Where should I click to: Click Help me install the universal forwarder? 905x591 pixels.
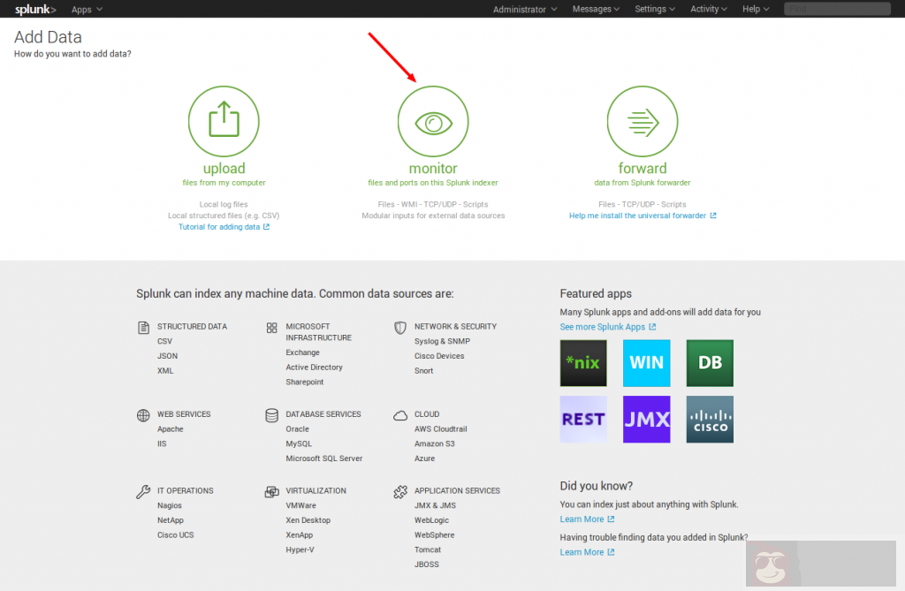pyautogui.click(x=642, y=215)
